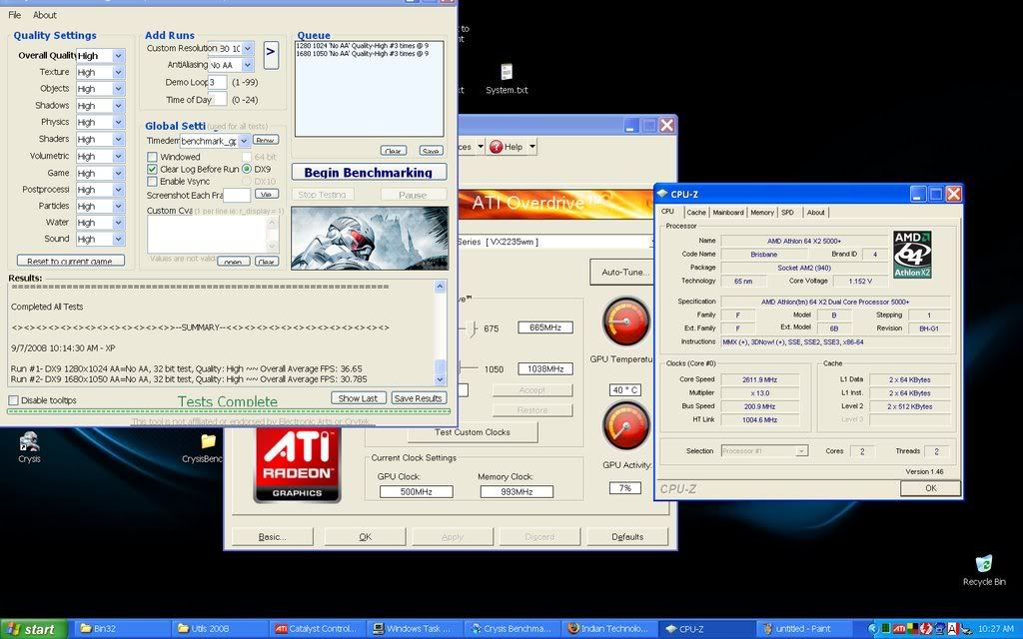This screenshot has height=639, width=1023.
Task: Click the Start button
Action: pos(33,629)
